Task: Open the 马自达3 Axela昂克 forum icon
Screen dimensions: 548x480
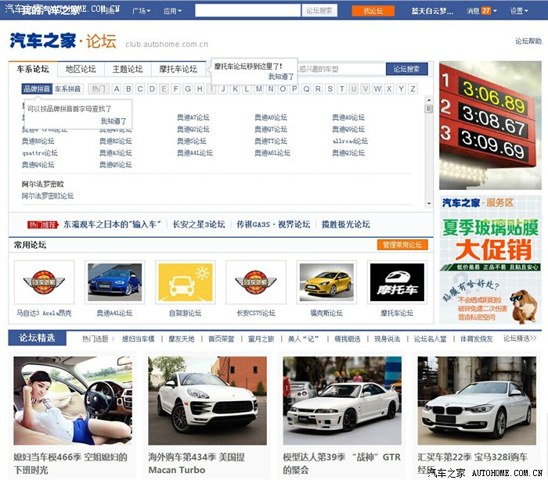Action: [x=44, y=282]
